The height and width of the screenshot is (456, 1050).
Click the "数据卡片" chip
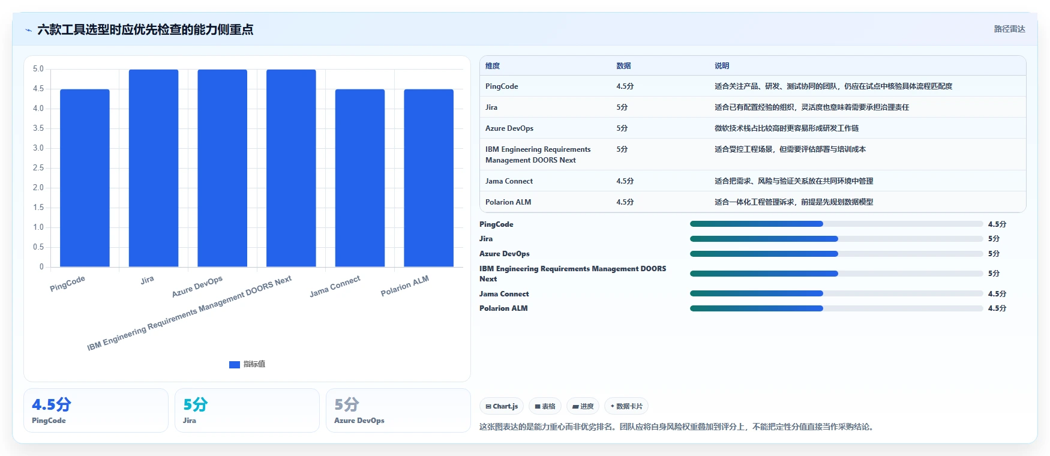pyautogui.click(x=626, y=406)
